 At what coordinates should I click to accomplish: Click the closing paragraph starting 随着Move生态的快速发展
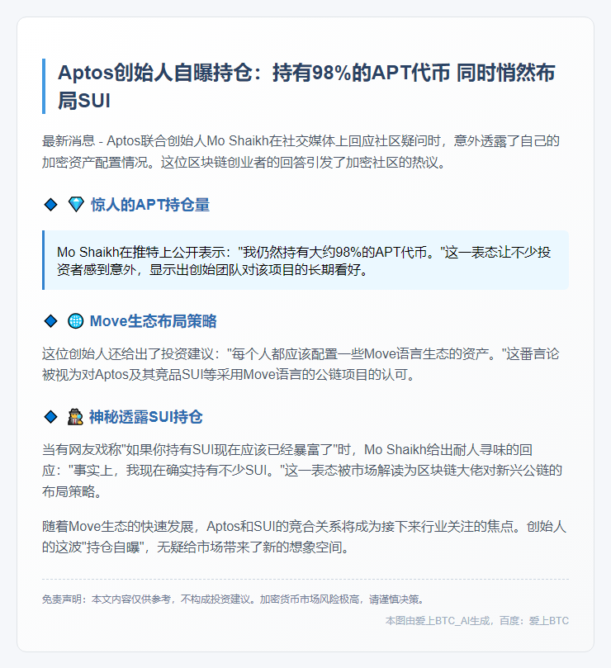coord(304,537)
